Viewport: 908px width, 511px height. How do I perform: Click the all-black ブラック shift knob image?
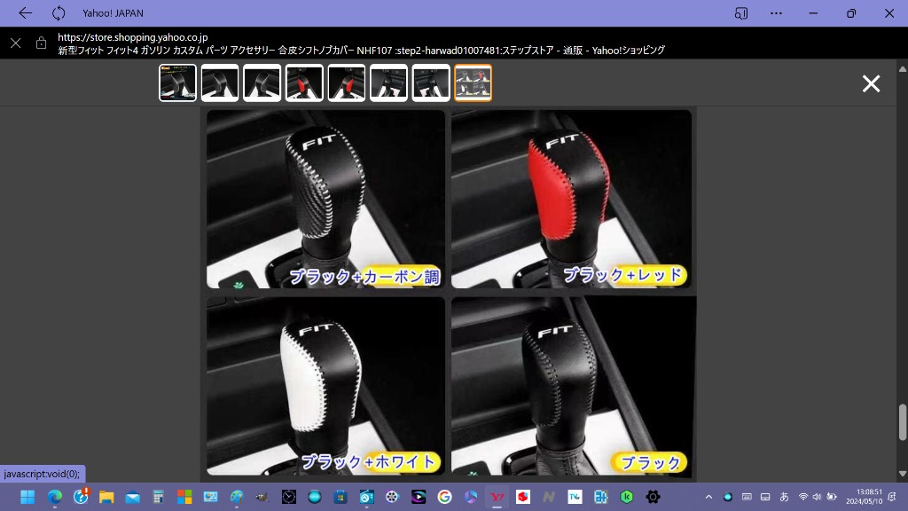[x=571, y=387]
